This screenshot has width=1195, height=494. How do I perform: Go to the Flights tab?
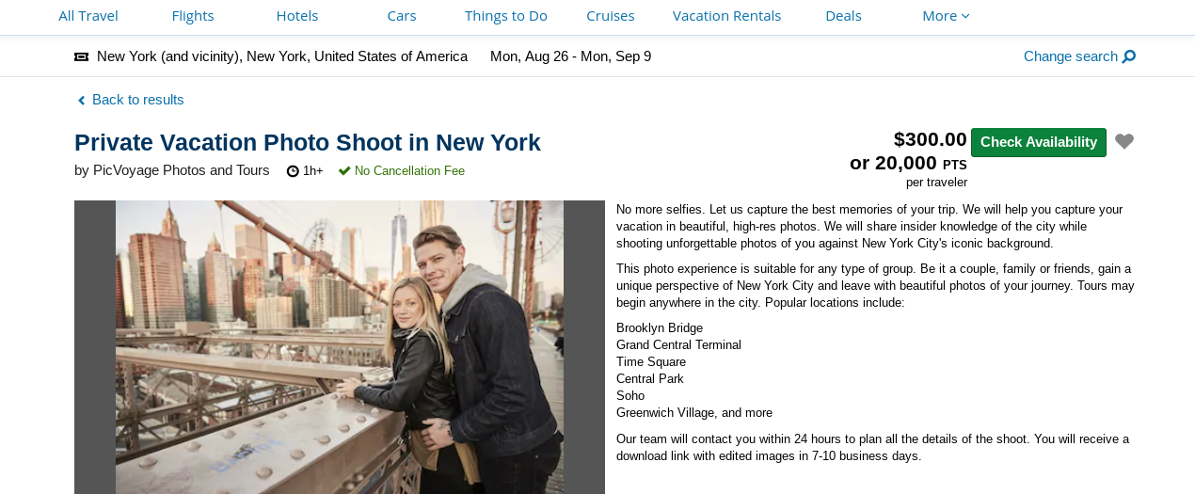click(x=193, y=15)
